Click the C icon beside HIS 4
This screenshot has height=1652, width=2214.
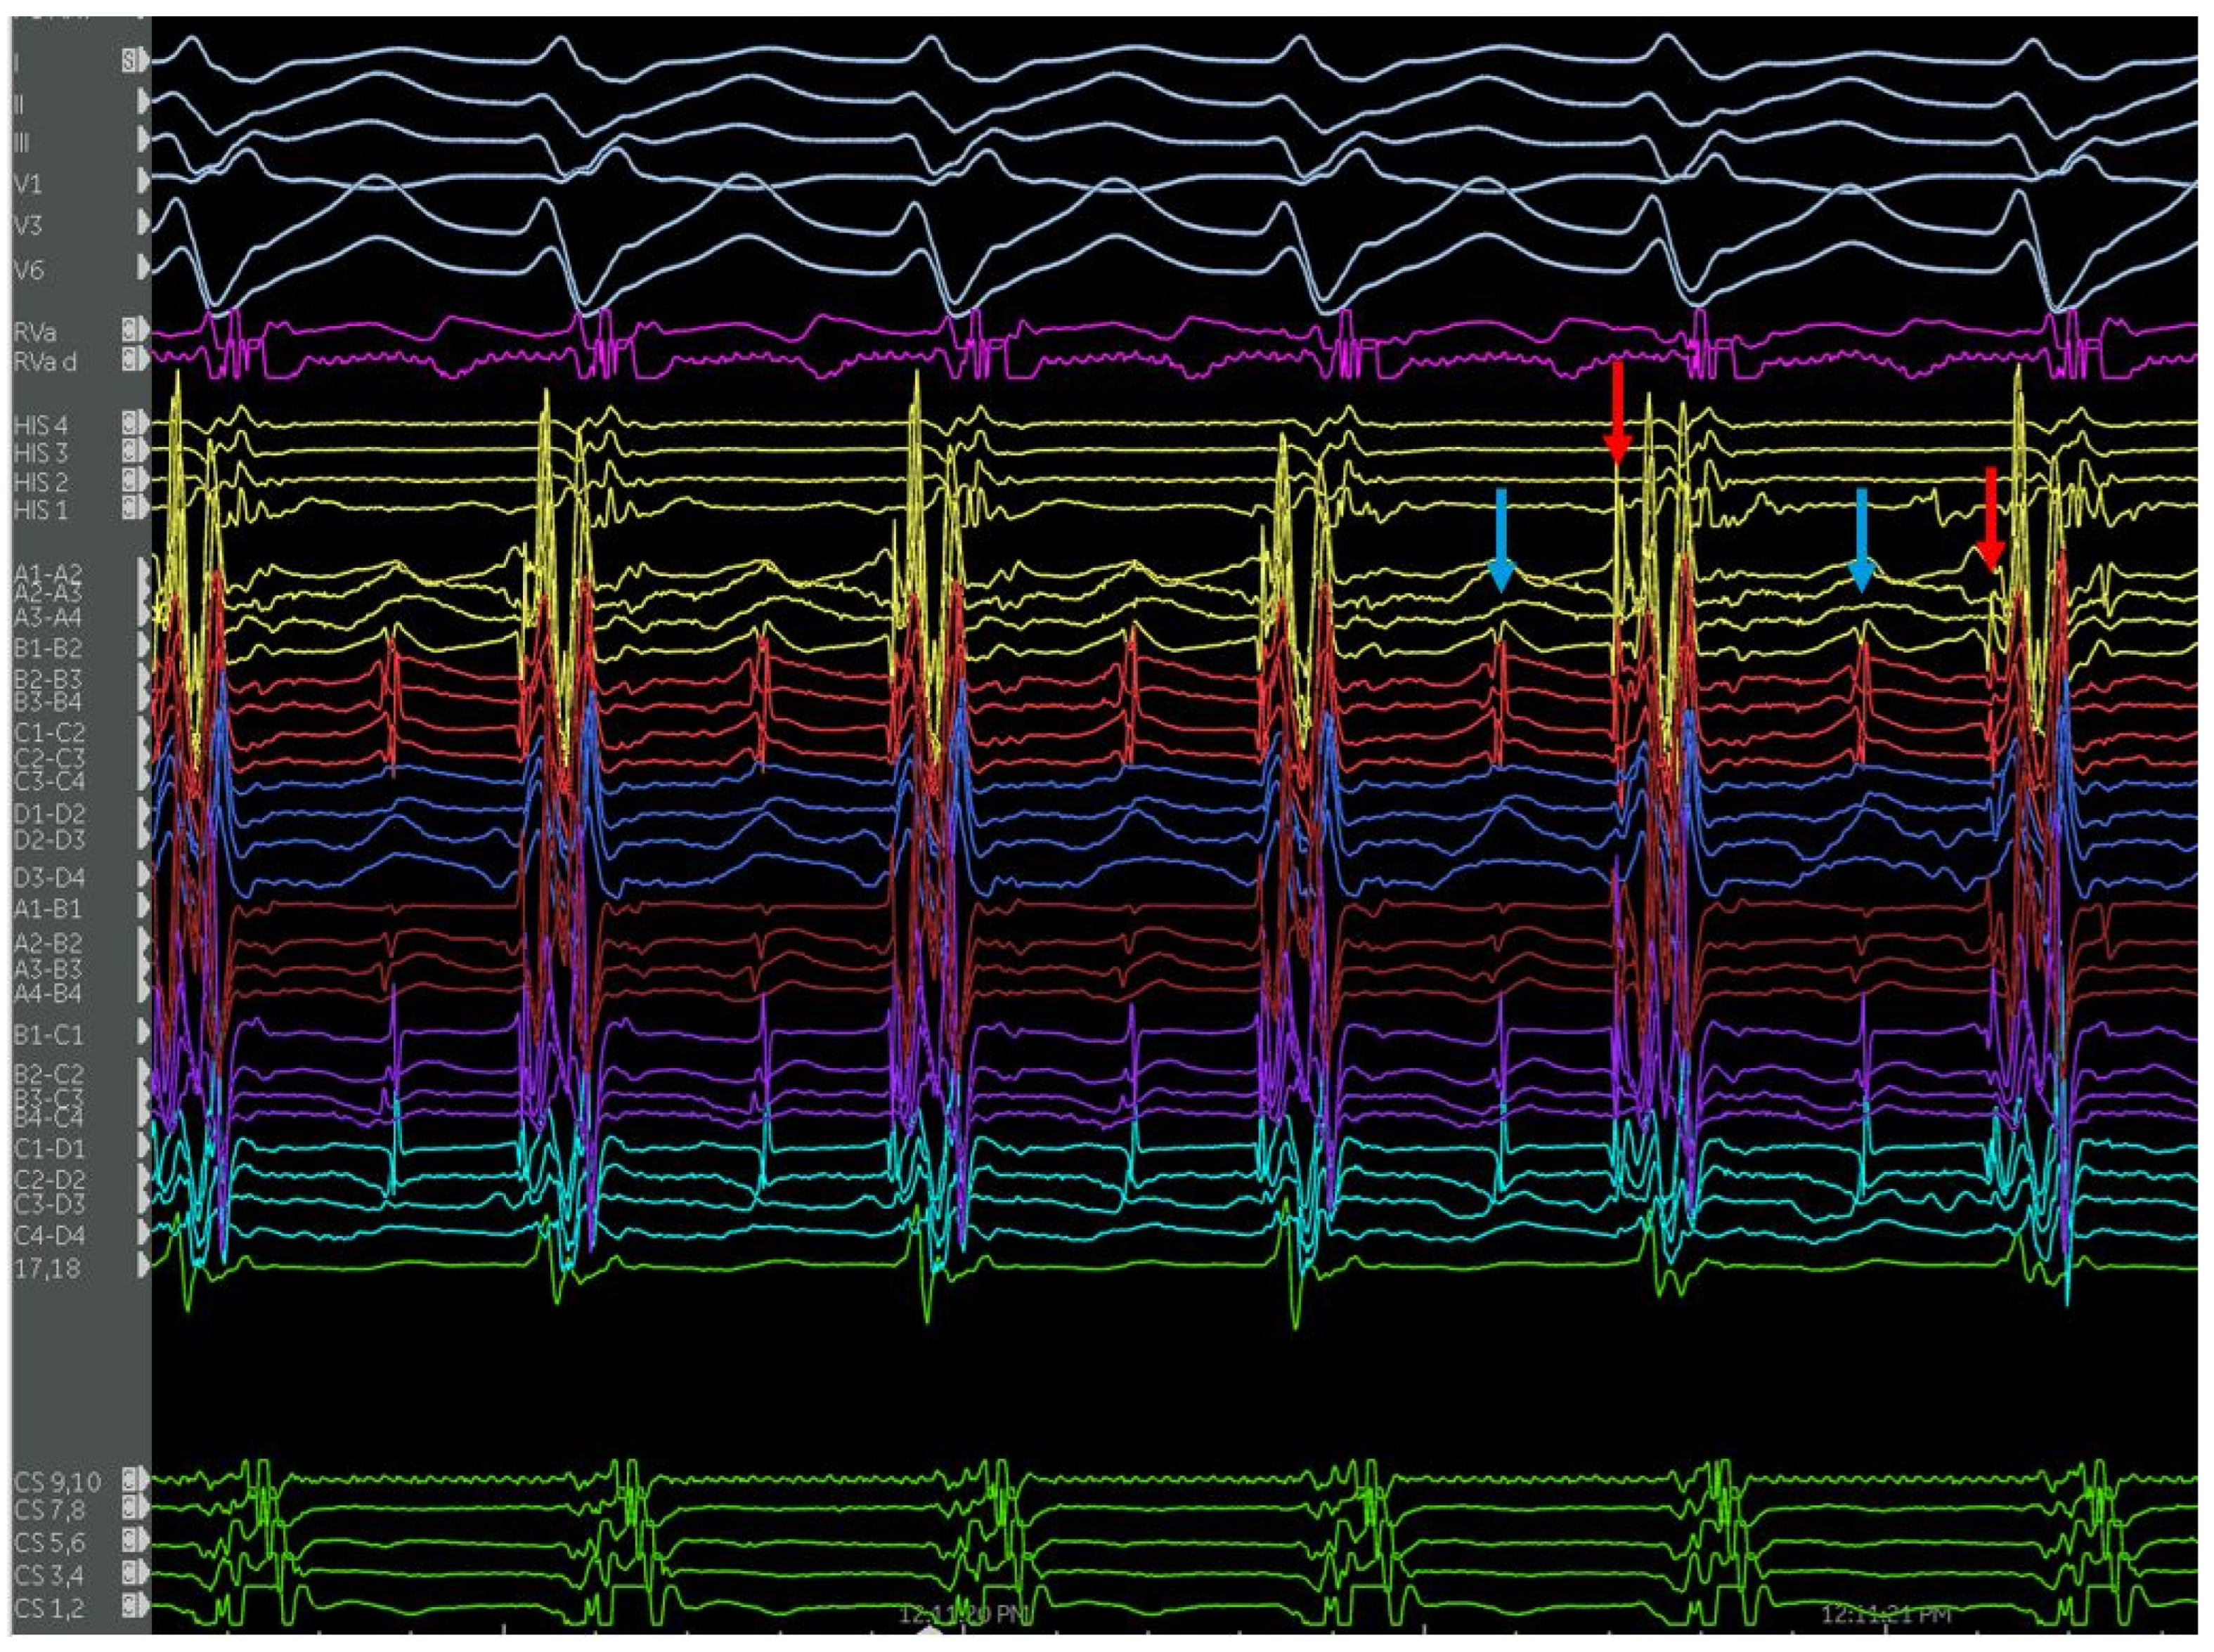pos(129,424)
